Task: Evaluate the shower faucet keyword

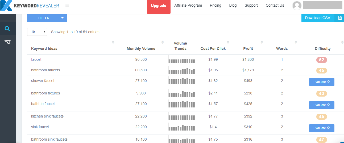Action: pos(322,82)
